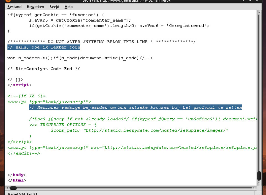Click the closing body tag
This screenshot has width=266, height=195.
point(17,175)
